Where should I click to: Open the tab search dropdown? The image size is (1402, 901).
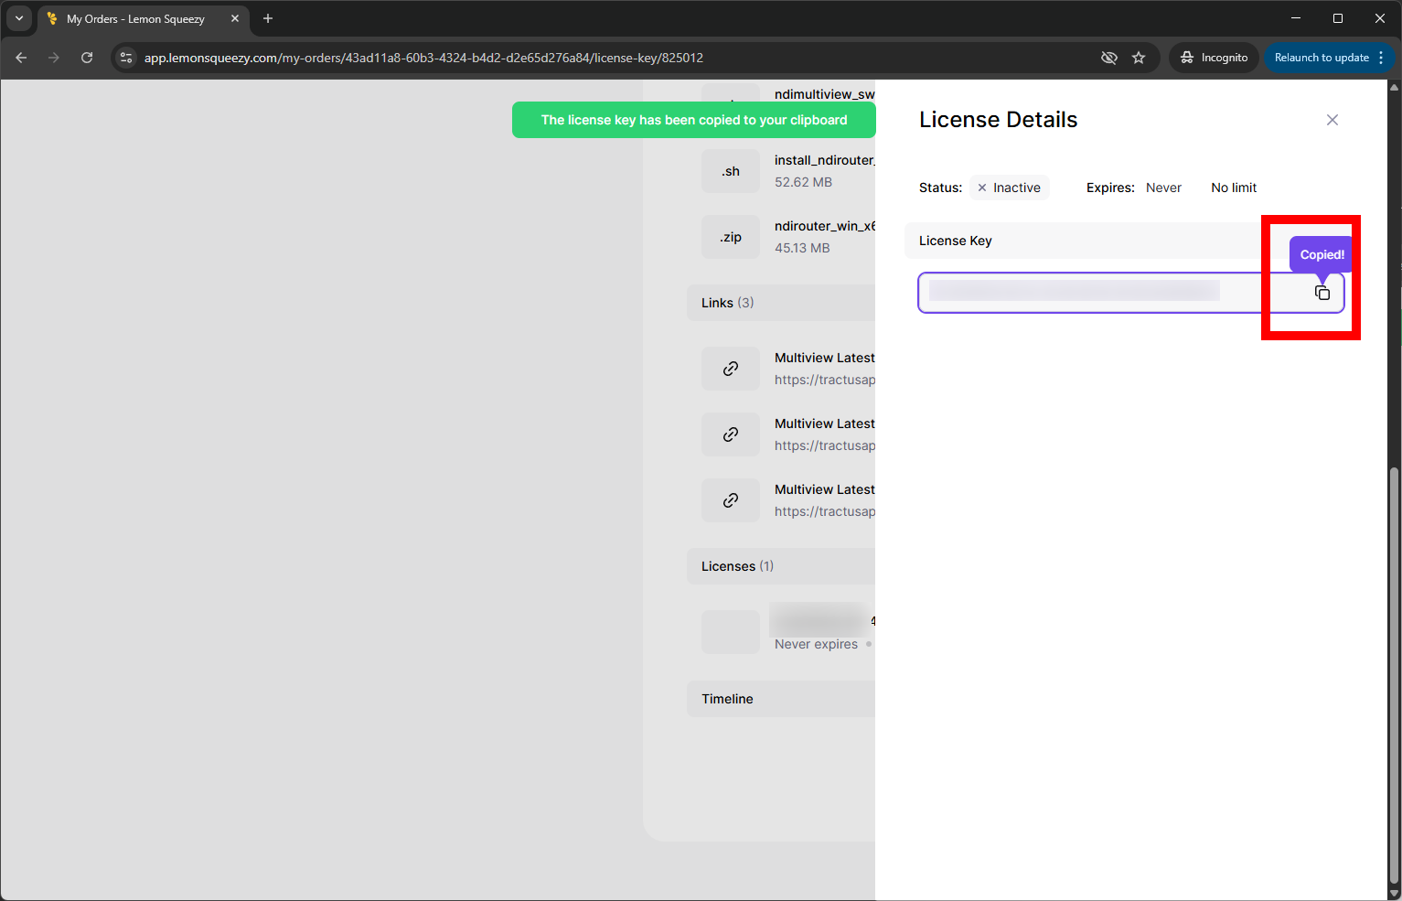click(18, 18)
